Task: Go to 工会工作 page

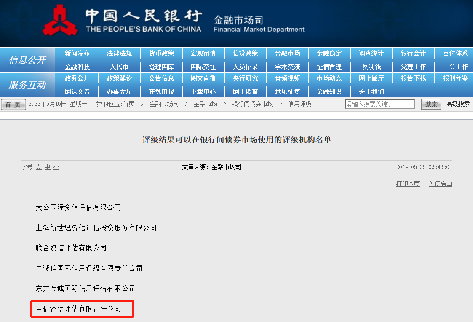Action: [455, 67]
